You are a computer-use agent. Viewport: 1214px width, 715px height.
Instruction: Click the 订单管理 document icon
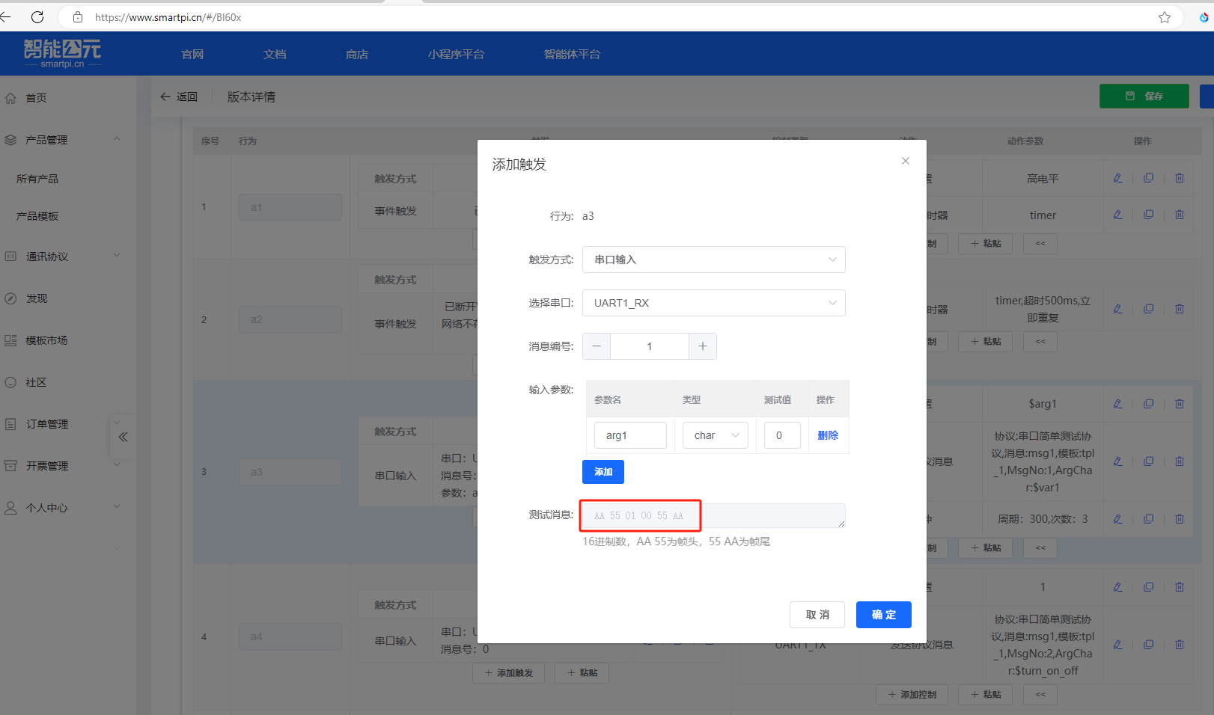coord(10,423)
